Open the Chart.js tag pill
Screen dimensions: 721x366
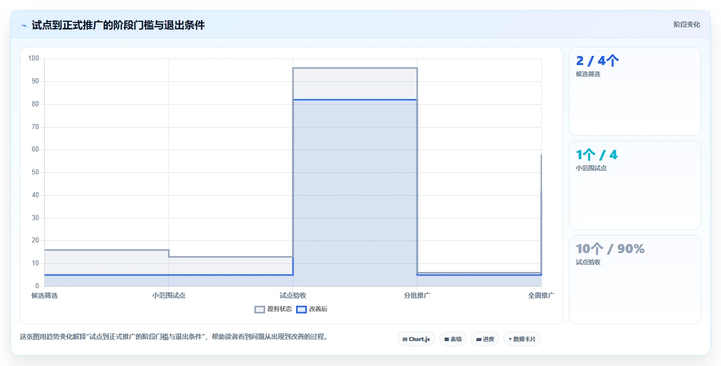pos(416,339)
